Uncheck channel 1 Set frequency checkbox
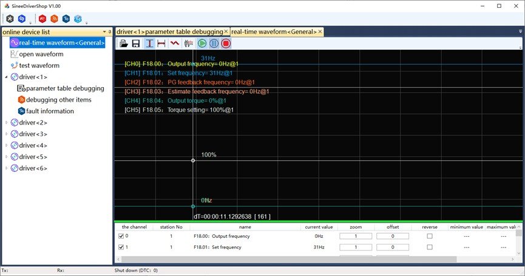Viewport: 525px width, 276px height. (121, 247)
